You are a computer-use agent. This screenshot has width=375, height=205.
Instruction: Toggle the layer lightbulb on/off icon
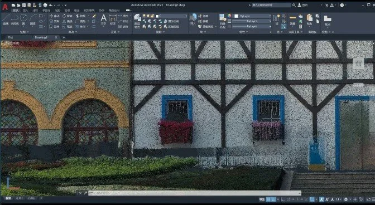(144, 16)
